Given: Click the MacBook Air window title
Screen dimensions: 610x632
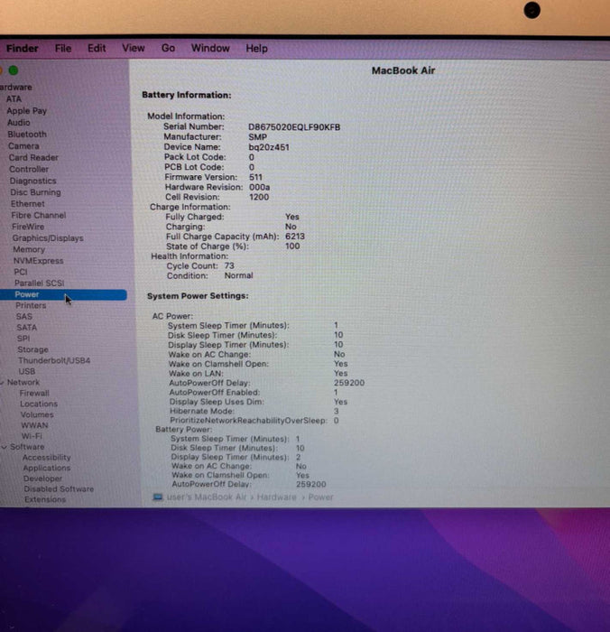Looking at the screenshot, I should coord(403,70).
